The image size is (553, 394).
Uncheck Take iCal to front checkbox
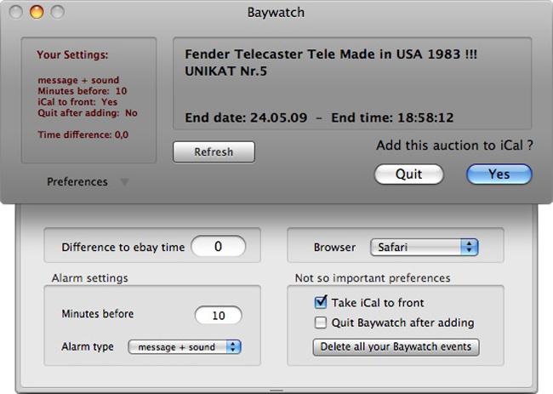[320, 303]
